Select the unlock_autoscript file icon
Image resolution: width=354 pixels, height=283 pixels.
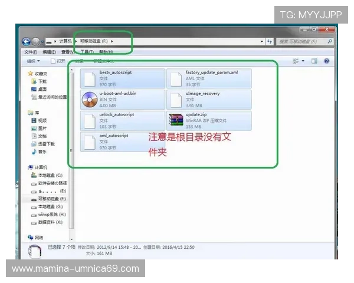click(90, 121)
